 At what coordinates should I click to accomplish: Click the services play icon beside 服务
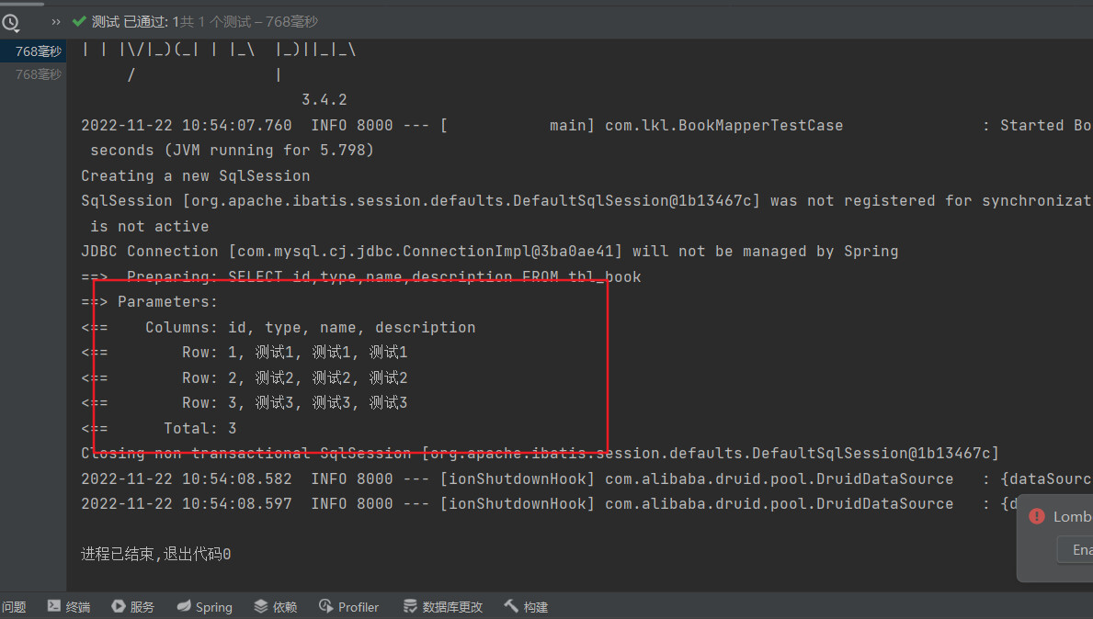click(x=119, y=606)
